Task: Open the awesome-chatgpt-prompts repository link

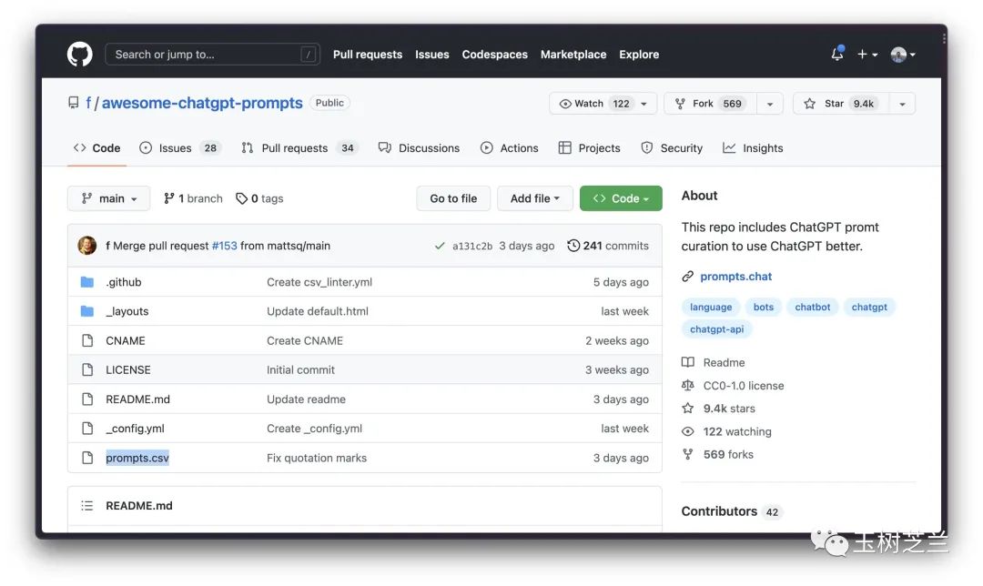Action: [202, 103]
